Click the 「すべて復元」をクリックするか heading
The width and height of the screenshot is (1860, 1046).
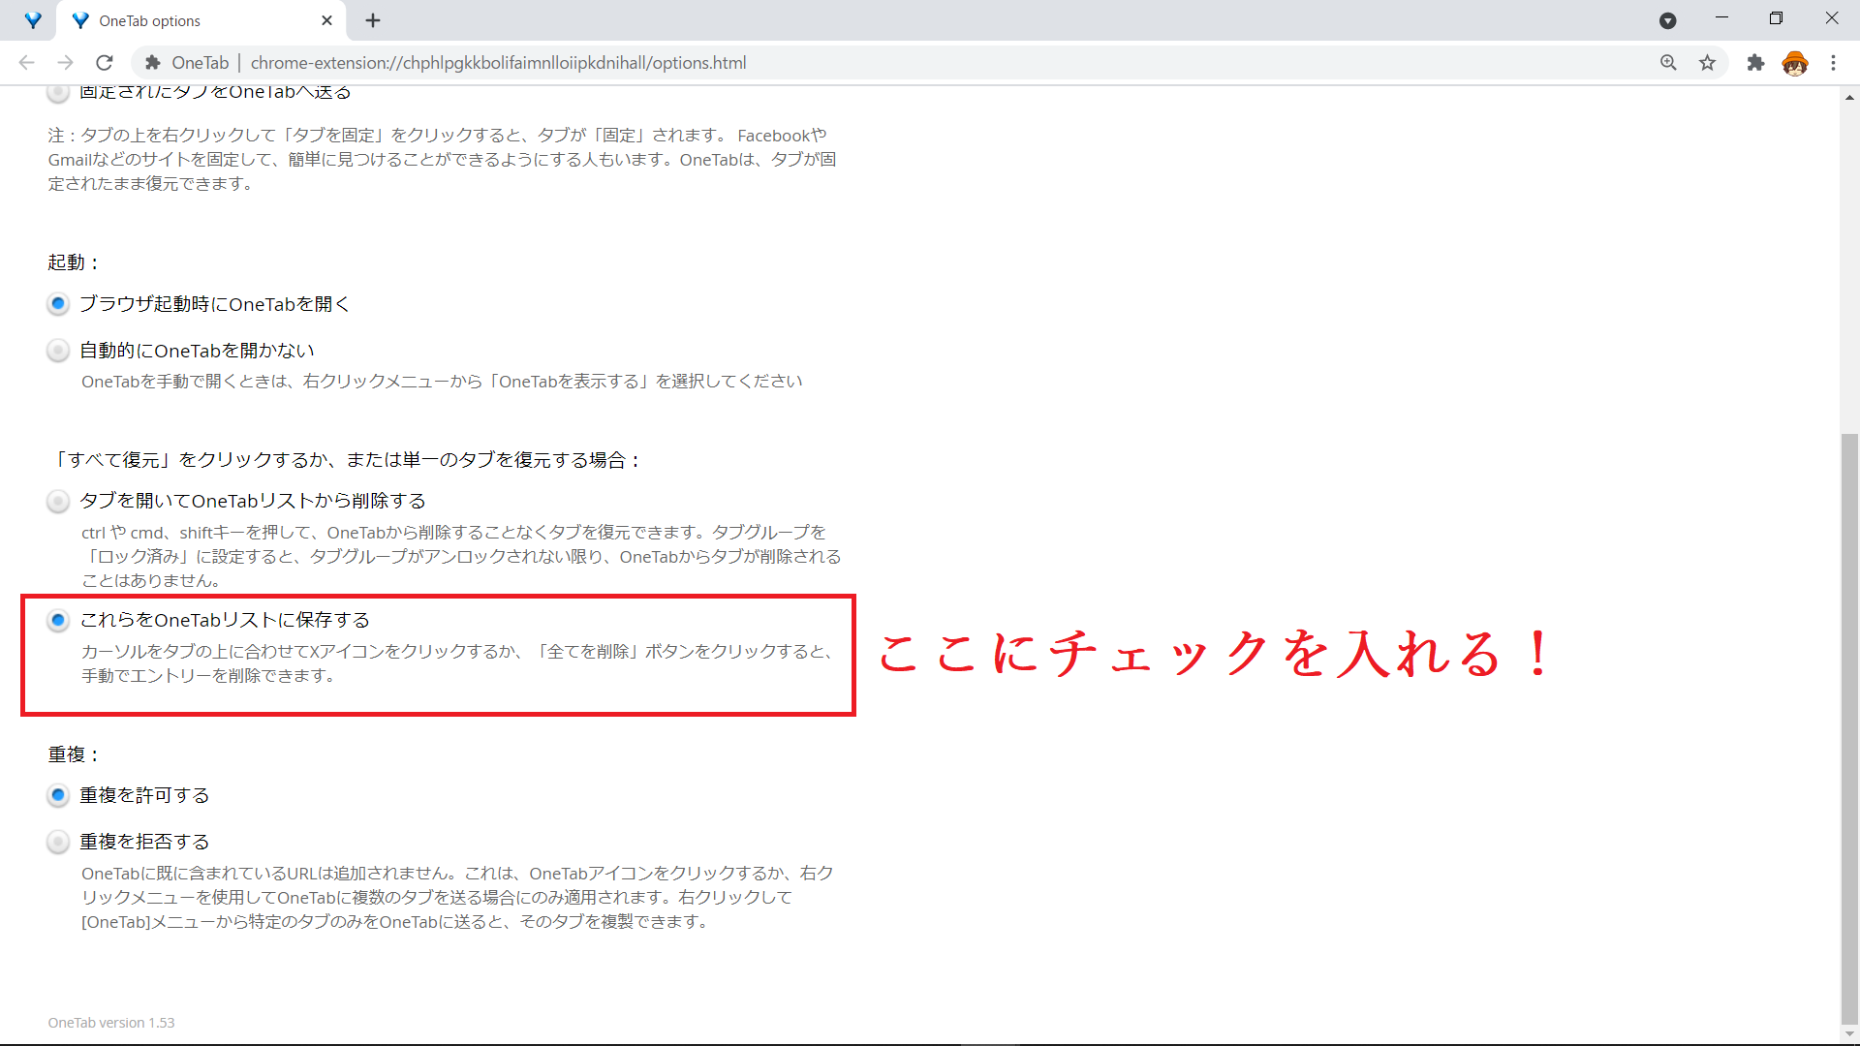pyautogui.click(x=347, y=460)
